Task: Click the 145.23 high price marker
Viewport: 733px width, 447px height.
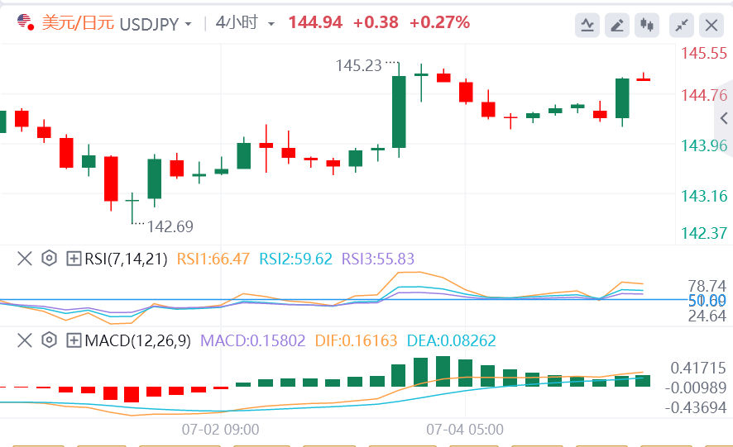Action: click(x=358, y=65)
